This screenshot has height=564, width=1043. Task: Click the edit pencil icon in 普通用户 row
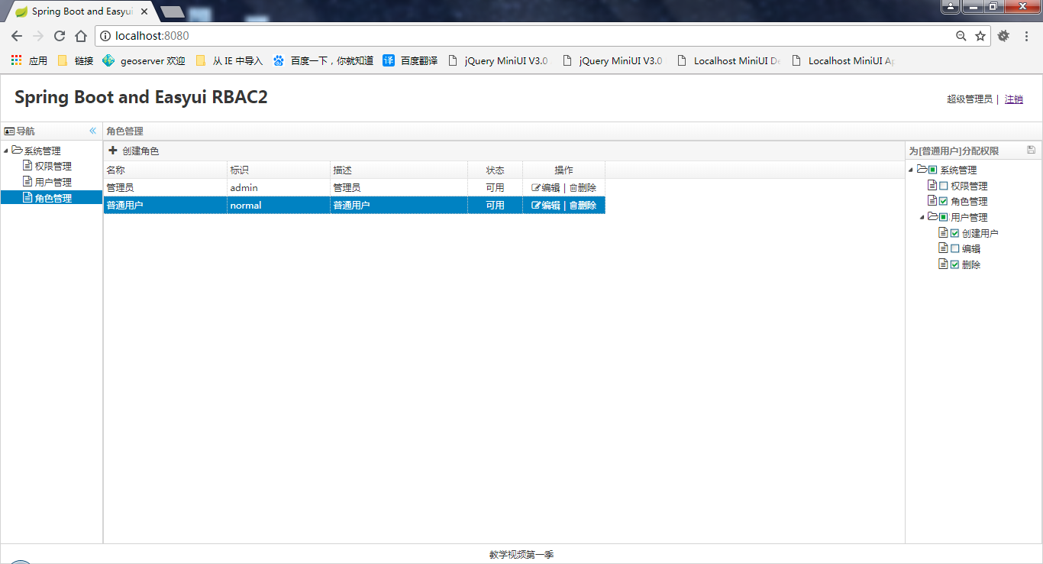click(536, 205)
